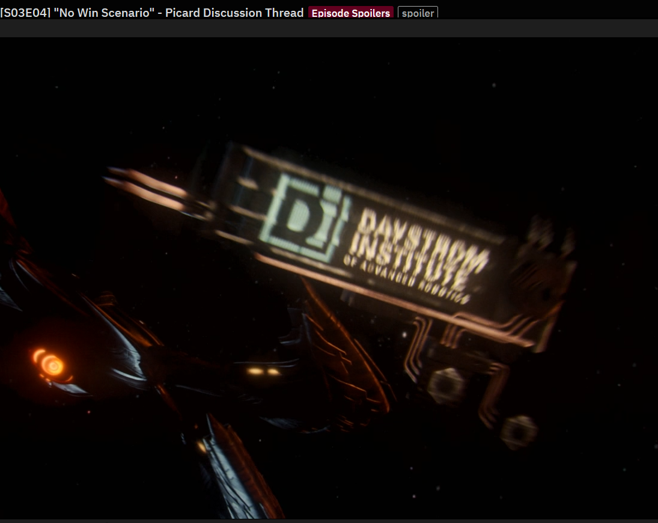Screen dimensions: 658x523
Task: Click the Episode Spoilers flair tag
Action: pos(351,13)
